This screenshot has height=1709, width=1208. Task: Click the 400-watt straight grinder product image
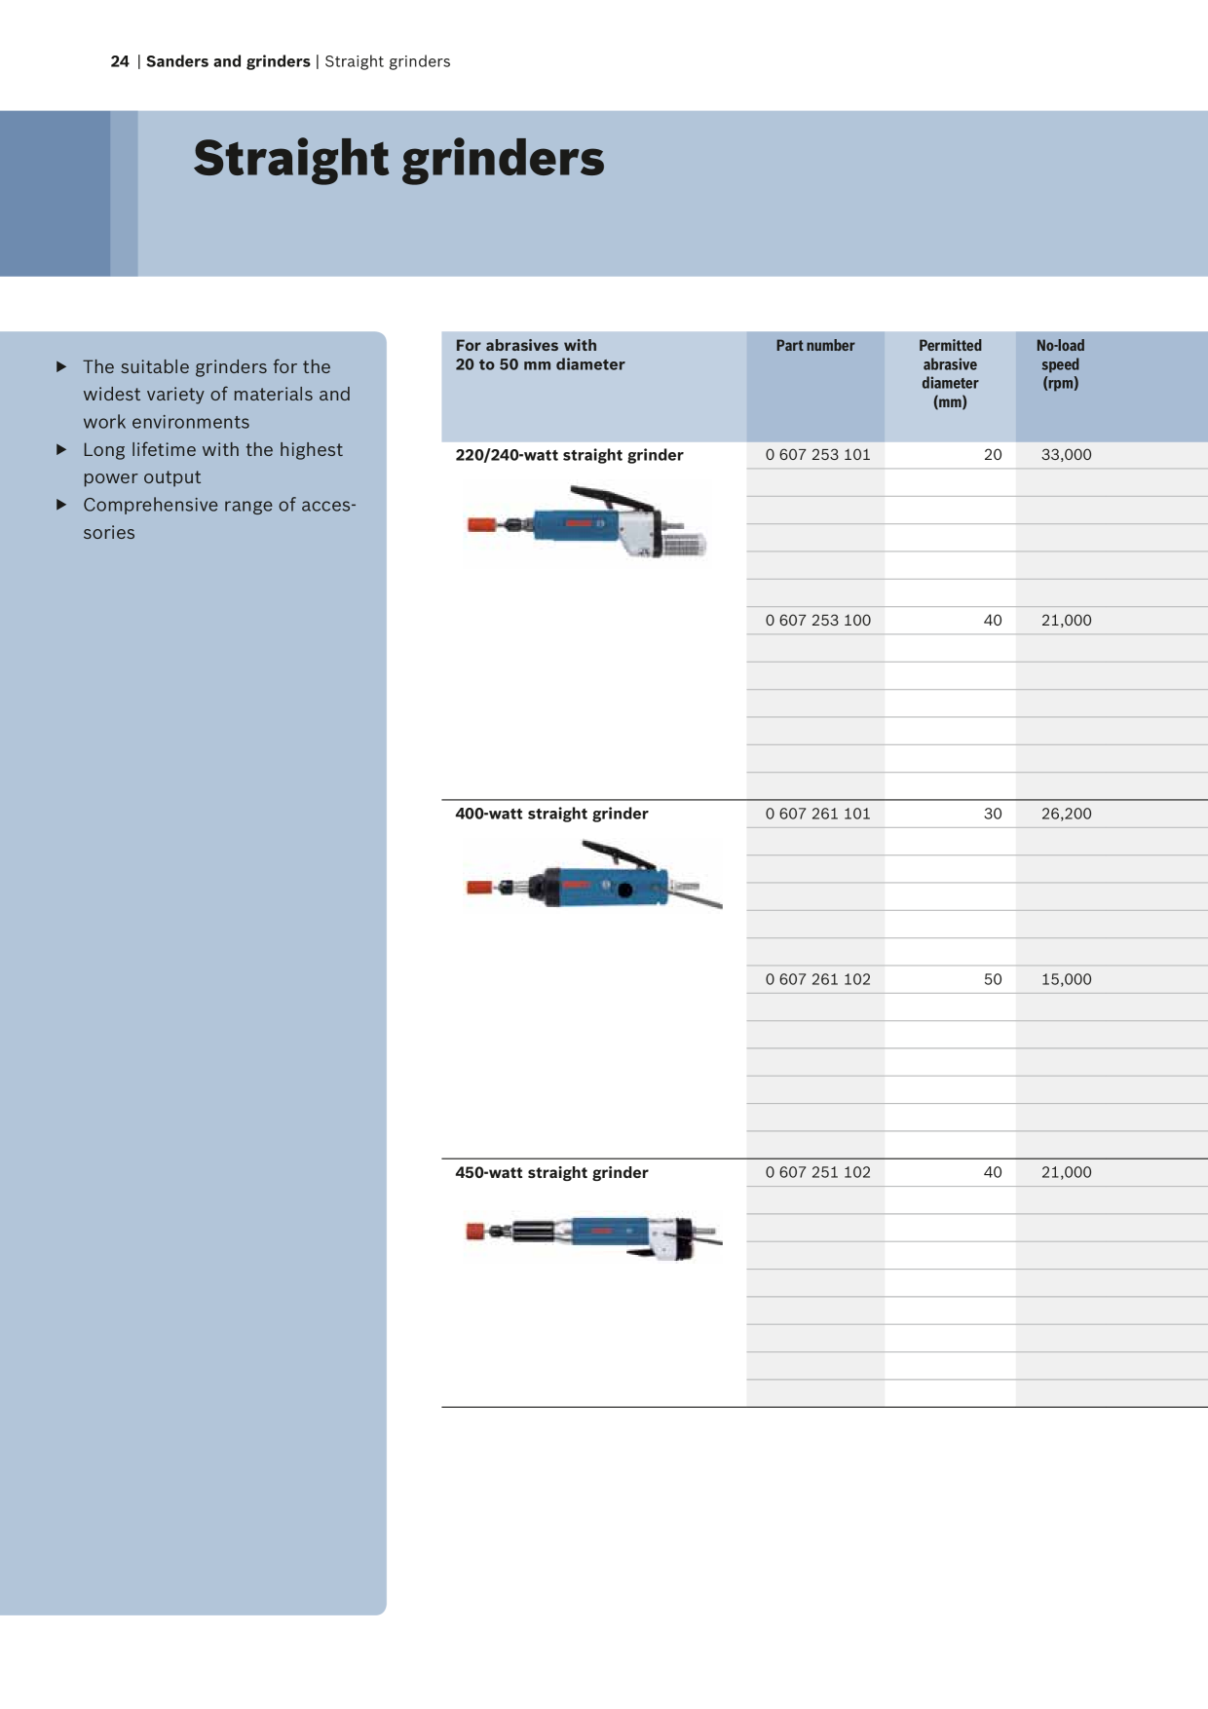[593, 876]
